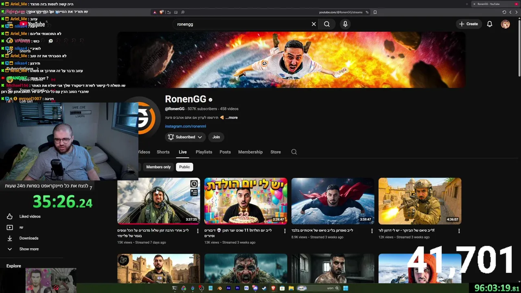Add pilot video to queue icon
The width and height of the screenshot is (521, 293).
click(x=194, y=192)
